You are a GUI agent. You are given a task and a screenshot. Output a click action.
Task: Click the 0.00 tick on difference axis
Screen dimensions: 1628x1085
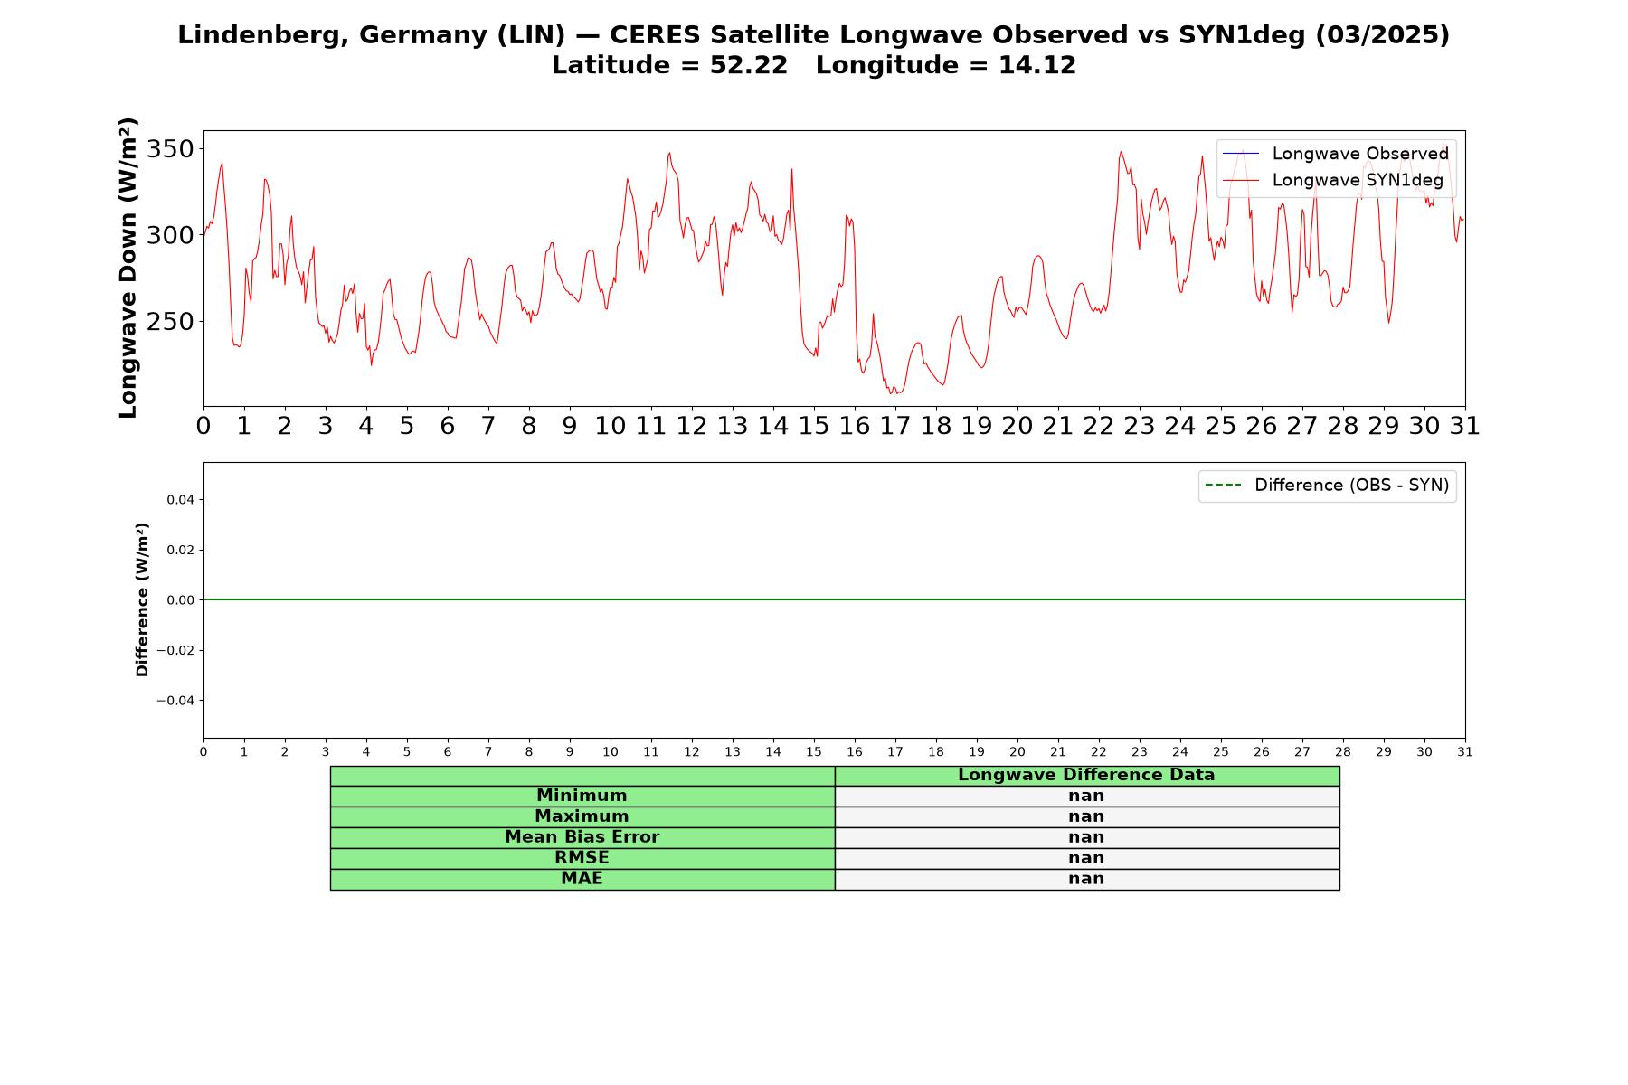coord(180,600)
